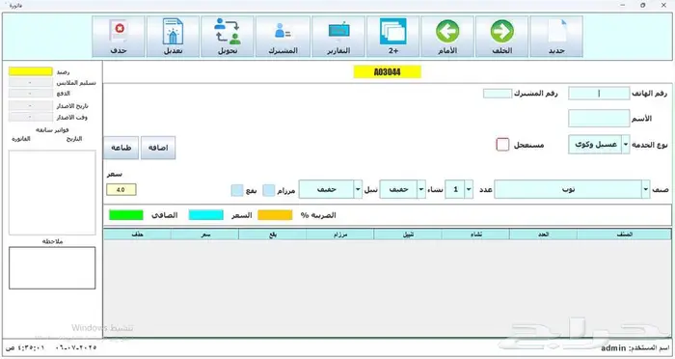Click the +2 copies toolbar icon
This screenshot has height=359, width=675.
(392, 37)
